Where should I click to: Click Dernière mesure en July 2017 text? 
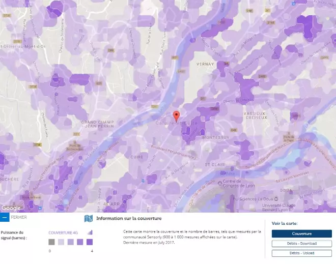(149, 243)
